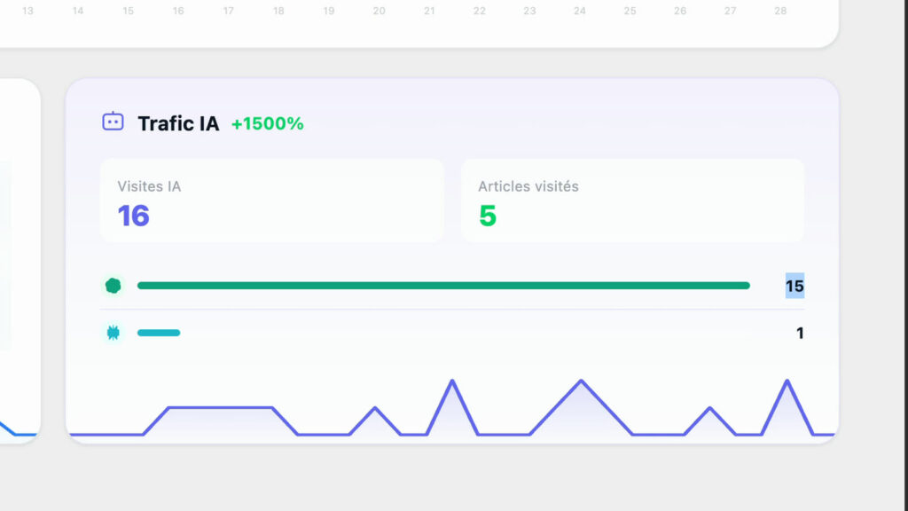908x511 pixels.
Task: Click axis day label 20
Action: tap(379, 11)
